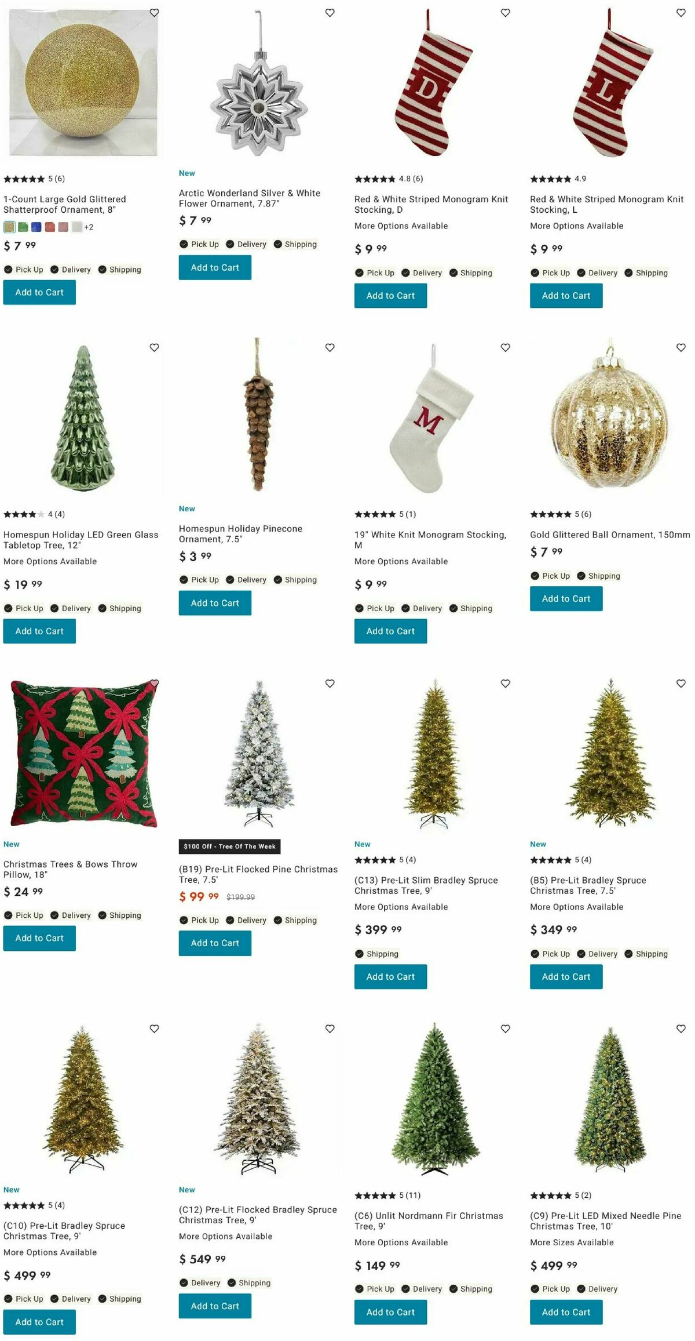Open the 19" White Knit Monogram Stocking link
The height and width of the screenshot is (1341, 695).
tap(430, 540)
